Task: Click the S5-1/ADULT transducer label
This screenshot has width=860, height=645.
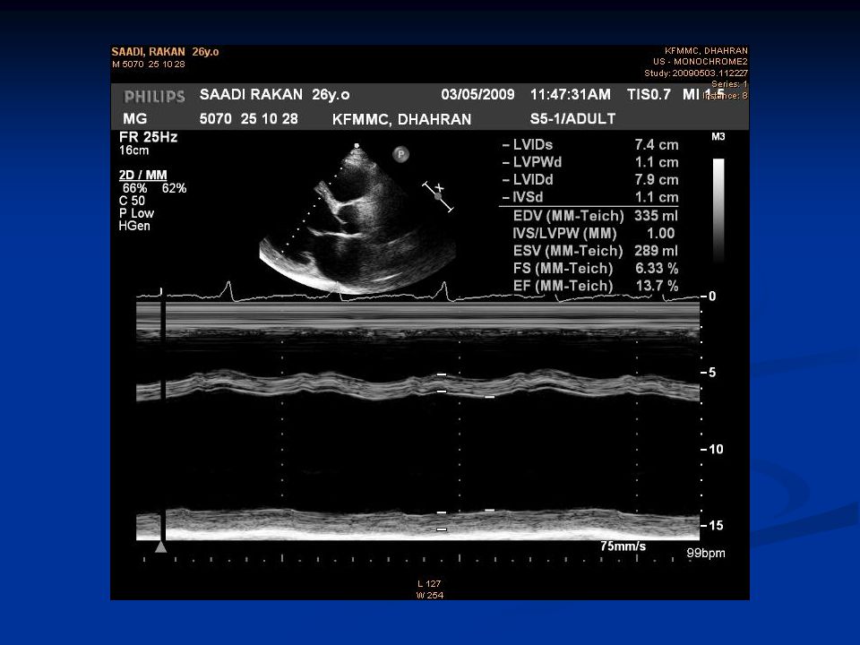Action: tap(572, 119)
